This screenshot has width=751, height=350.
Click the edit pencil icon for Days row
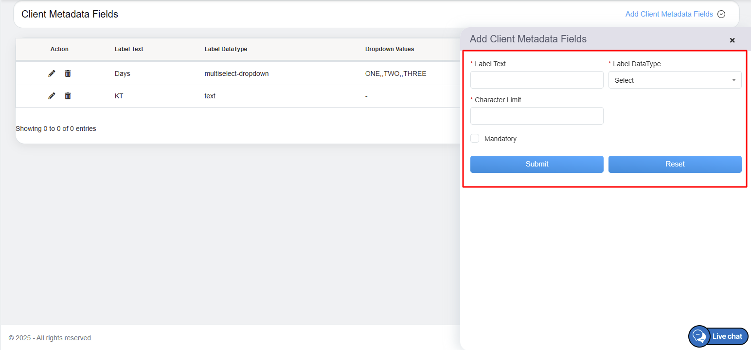pos(52,74)
